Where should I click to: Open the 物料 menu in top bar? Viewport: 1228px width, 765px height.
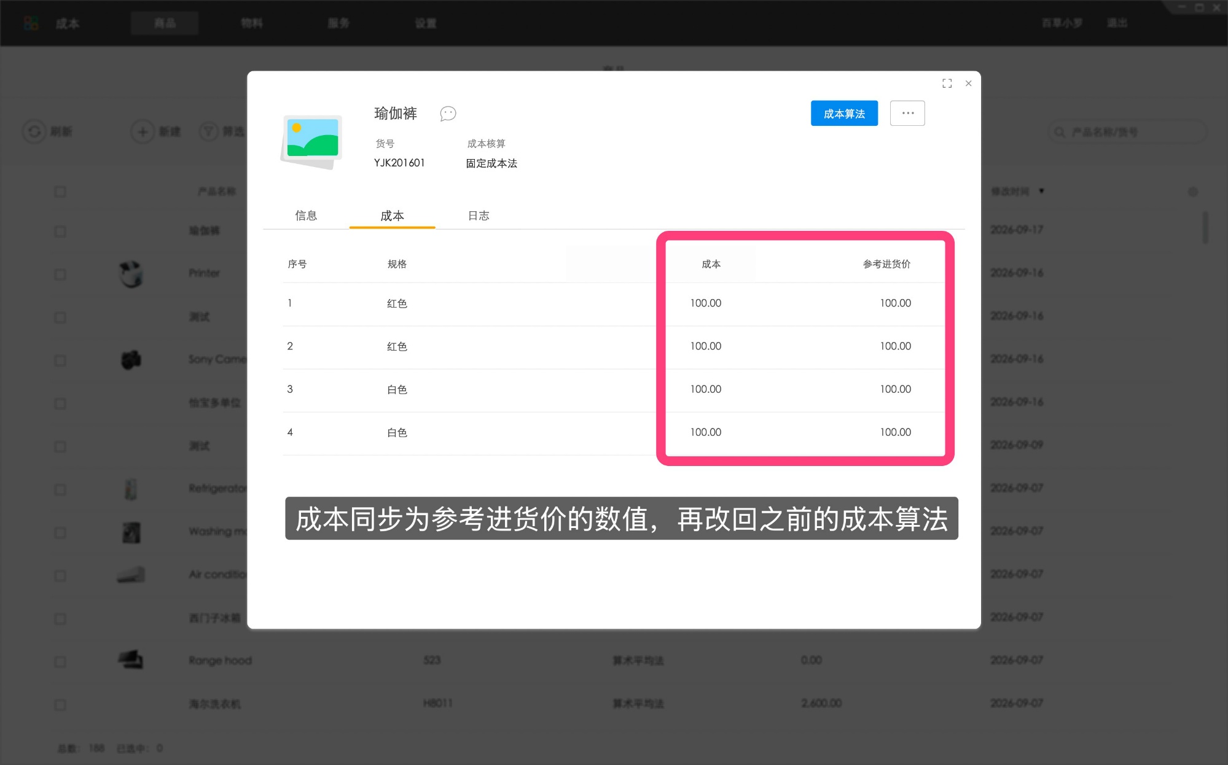tap(251, 23)
